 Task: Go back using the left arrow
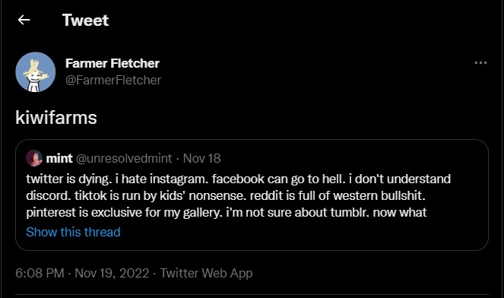[24, 20]
